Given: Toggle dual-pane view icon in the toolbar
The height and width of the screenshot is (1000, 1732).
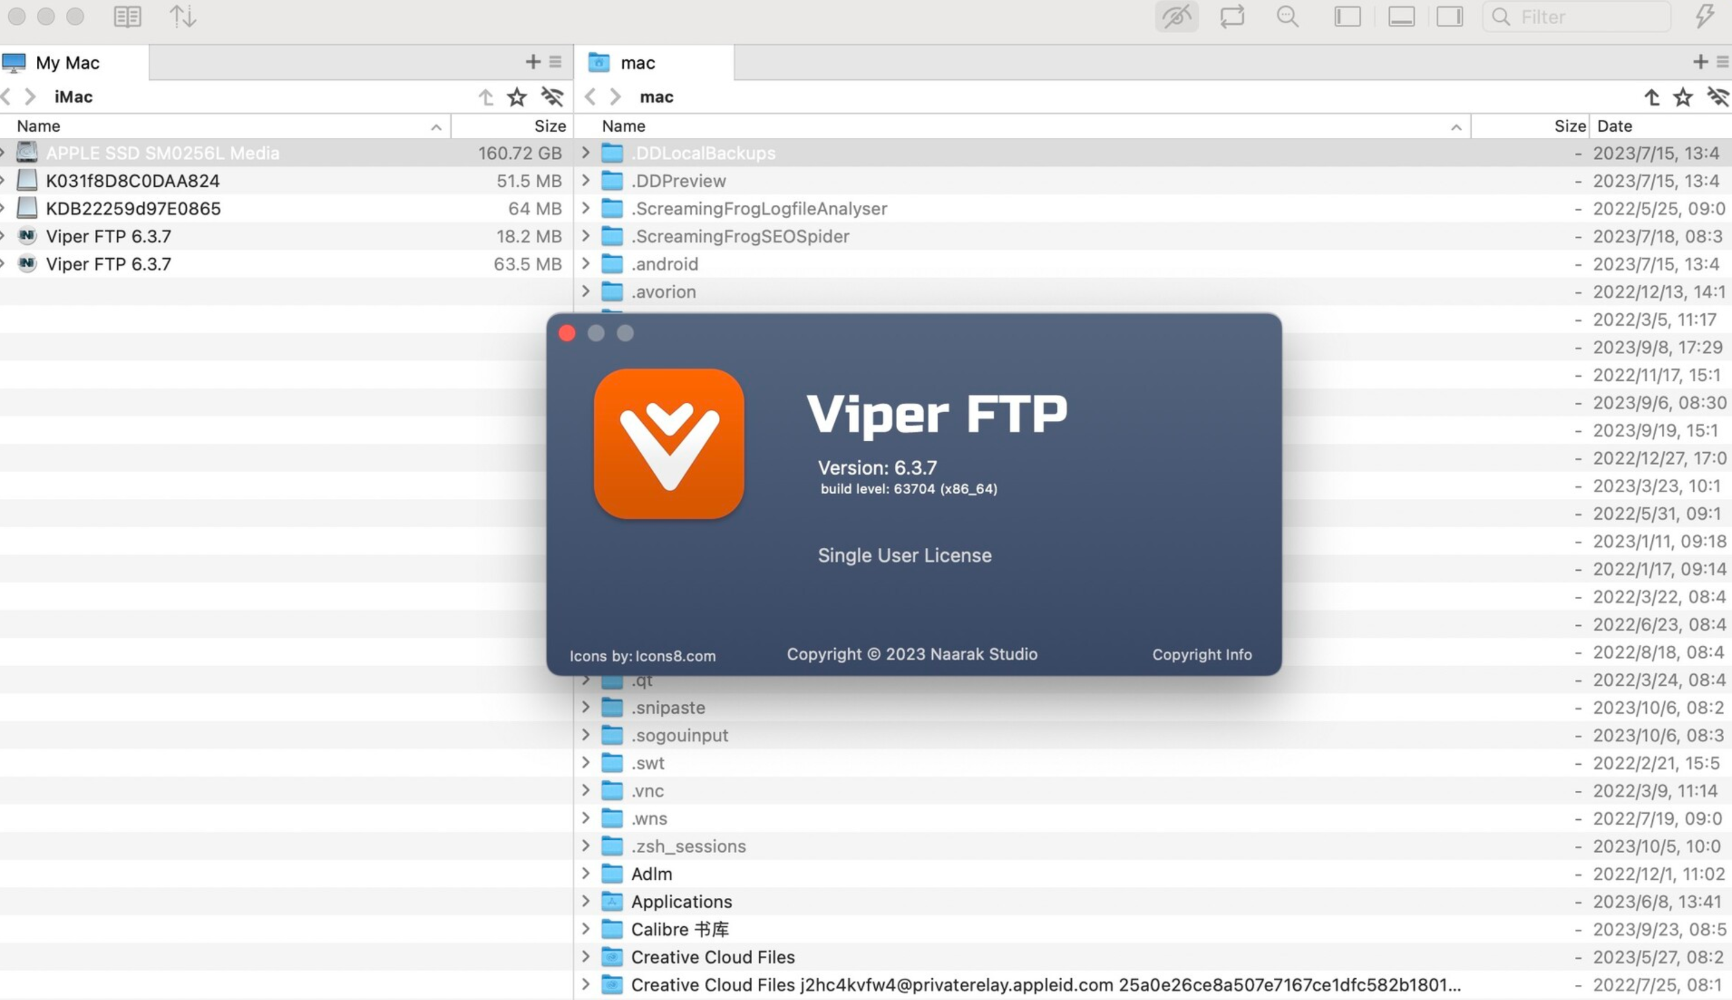Looking at the screenshot, I should [x=127, y=16].
